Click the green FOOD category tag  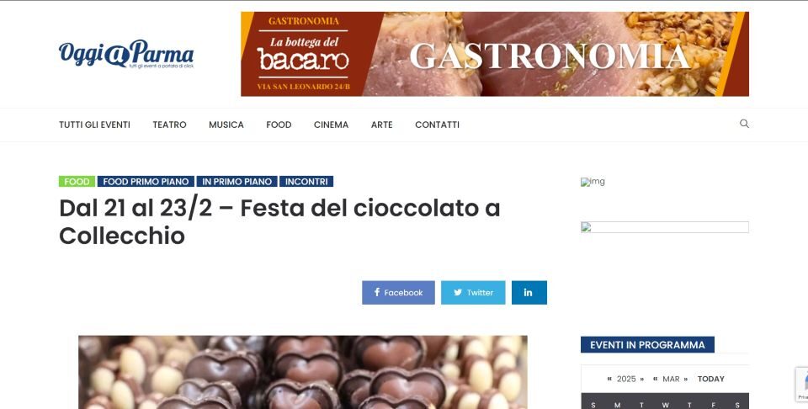click(x=77, y=181)
